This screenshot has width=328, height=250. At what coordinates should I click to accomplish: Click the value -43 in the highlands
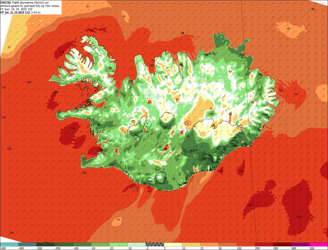point(211,114)
